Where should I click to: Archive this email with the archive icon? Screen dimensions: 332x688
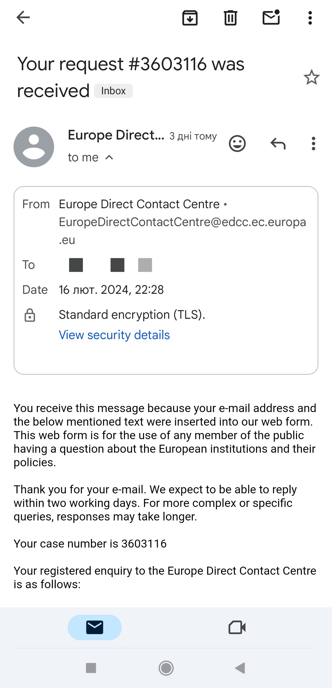click(190, 18)
